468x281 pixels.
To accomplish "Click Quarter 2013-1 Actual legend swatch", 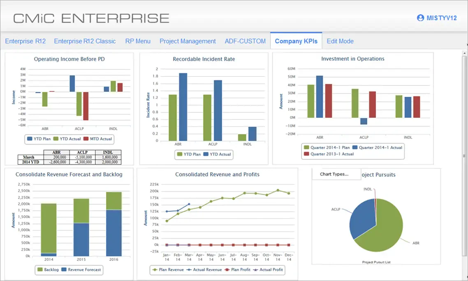I will pos(306,154).
